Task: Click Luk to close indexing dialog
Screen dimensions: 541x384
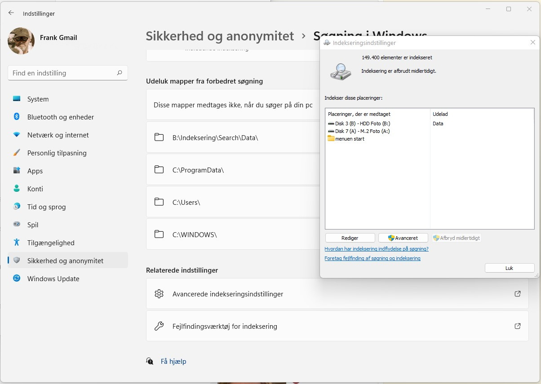Action: point(510,268)
